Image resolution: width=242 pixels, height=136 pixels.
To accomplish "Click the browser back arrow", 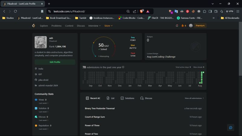I will point(4,11).
